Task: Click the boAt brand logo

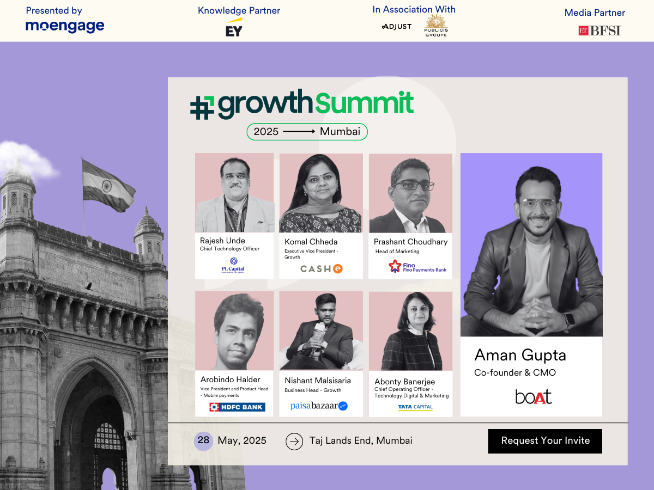Action: [x=534, y=396]
